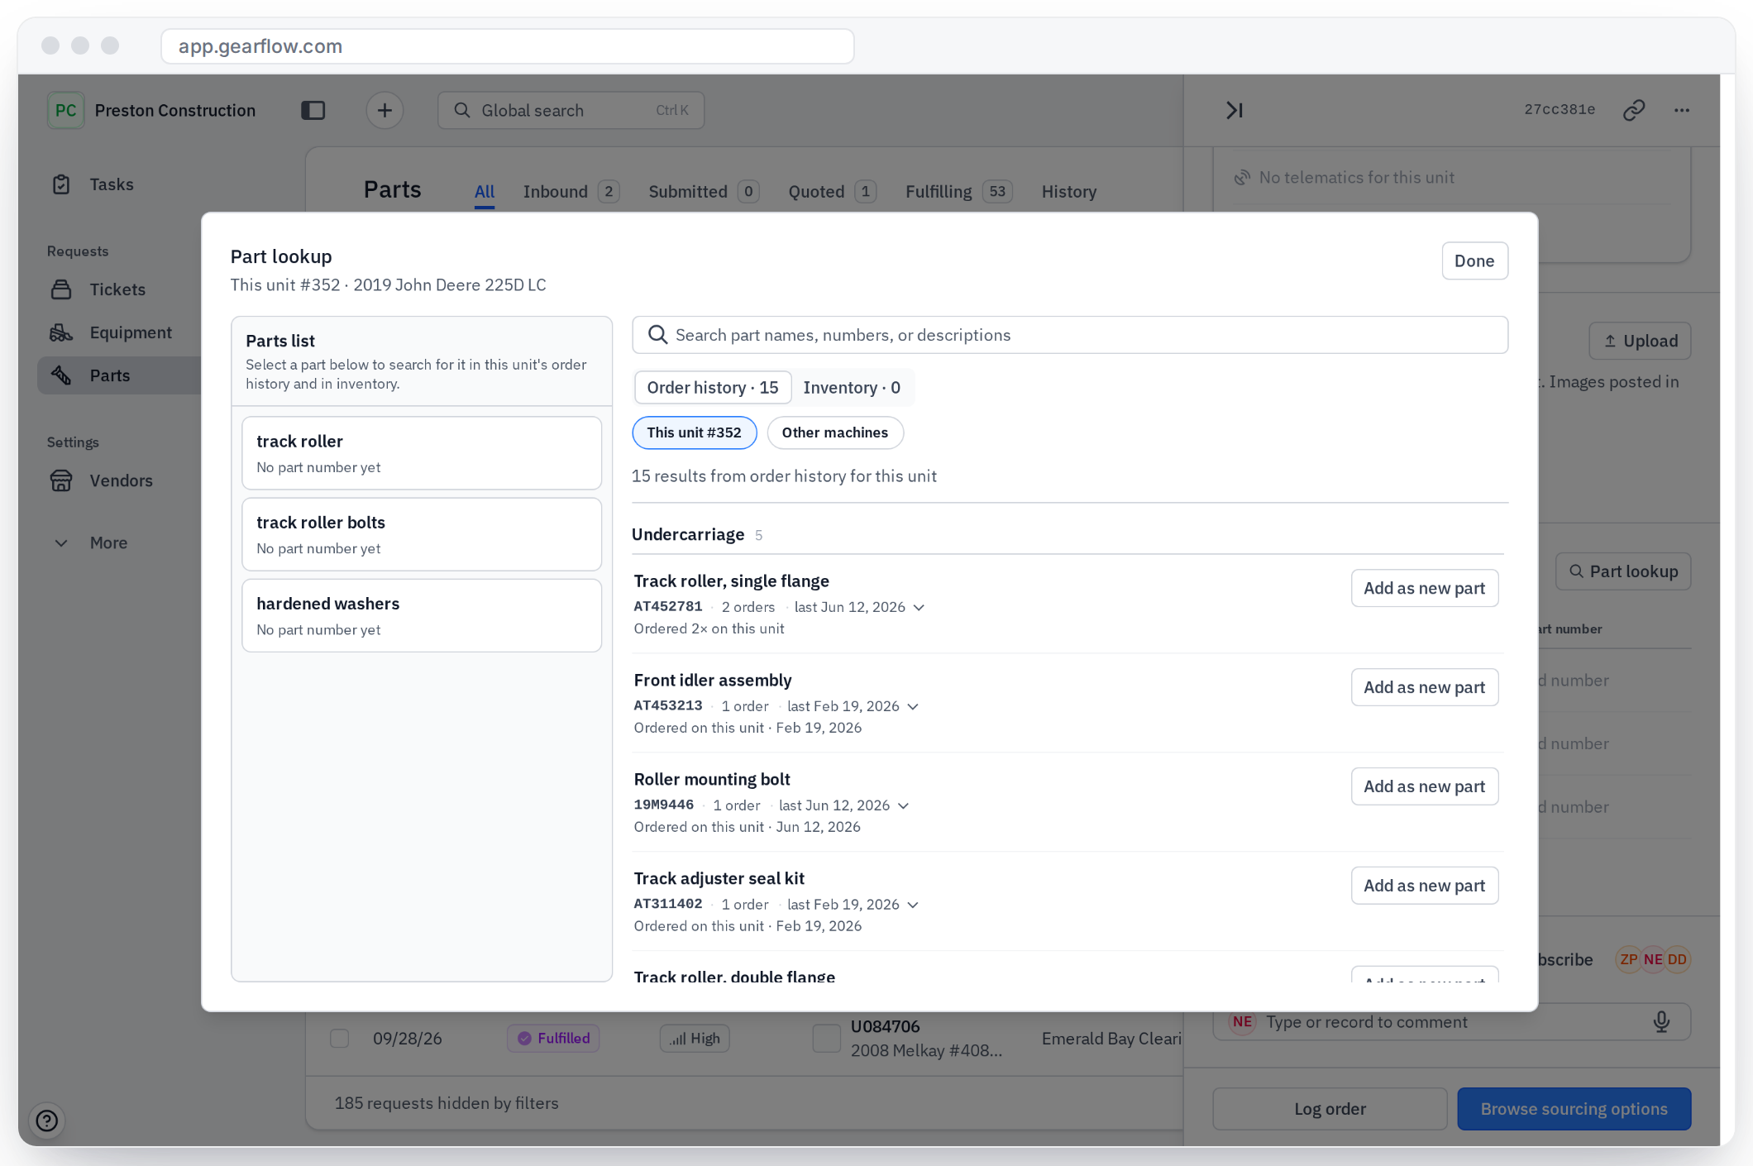Click Done to close Part lookup
This screenshot has width=1753, height=1166.
click(1474, 261)
